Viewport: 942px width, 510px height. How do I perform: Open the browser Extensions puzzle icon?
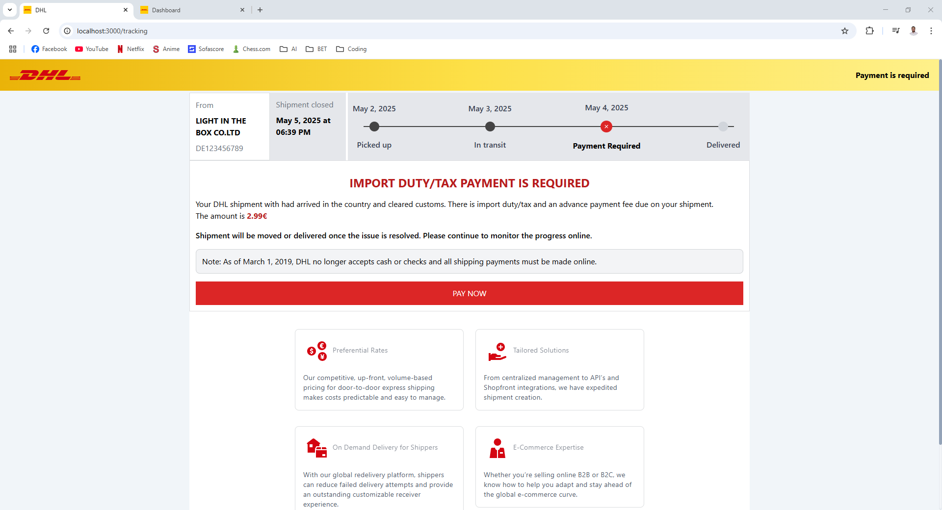(x=869, y=31)
